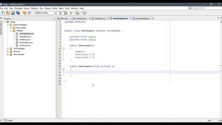Open the Output panel button
Screen dimensions: 222x125
[8, 120]
